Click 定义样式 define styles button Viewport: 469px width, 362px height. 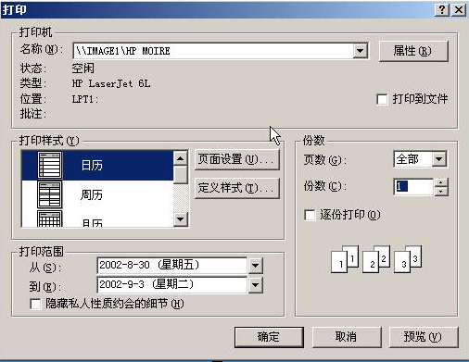coord(236,188)
